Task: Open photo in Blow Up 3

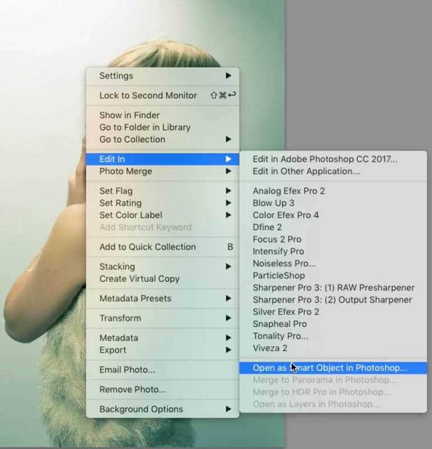Action: pos(333,203)
